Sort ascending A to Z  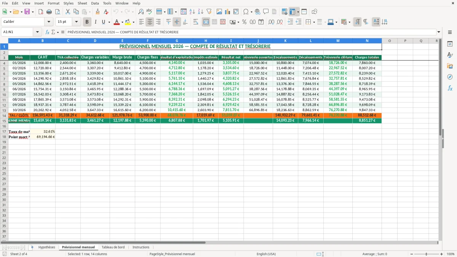click(192, 12)
